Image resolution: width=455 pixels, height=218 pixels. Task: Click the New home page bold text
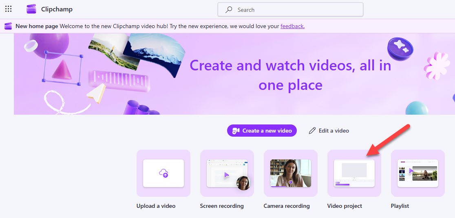pos(37,26)
